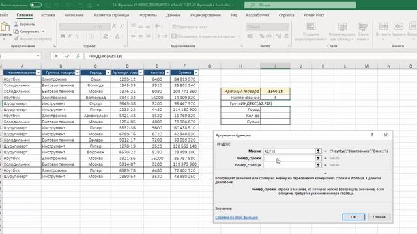Switch to the Формулы tab
The width and height of the screenshot is (417, 234).
[148, 15]
